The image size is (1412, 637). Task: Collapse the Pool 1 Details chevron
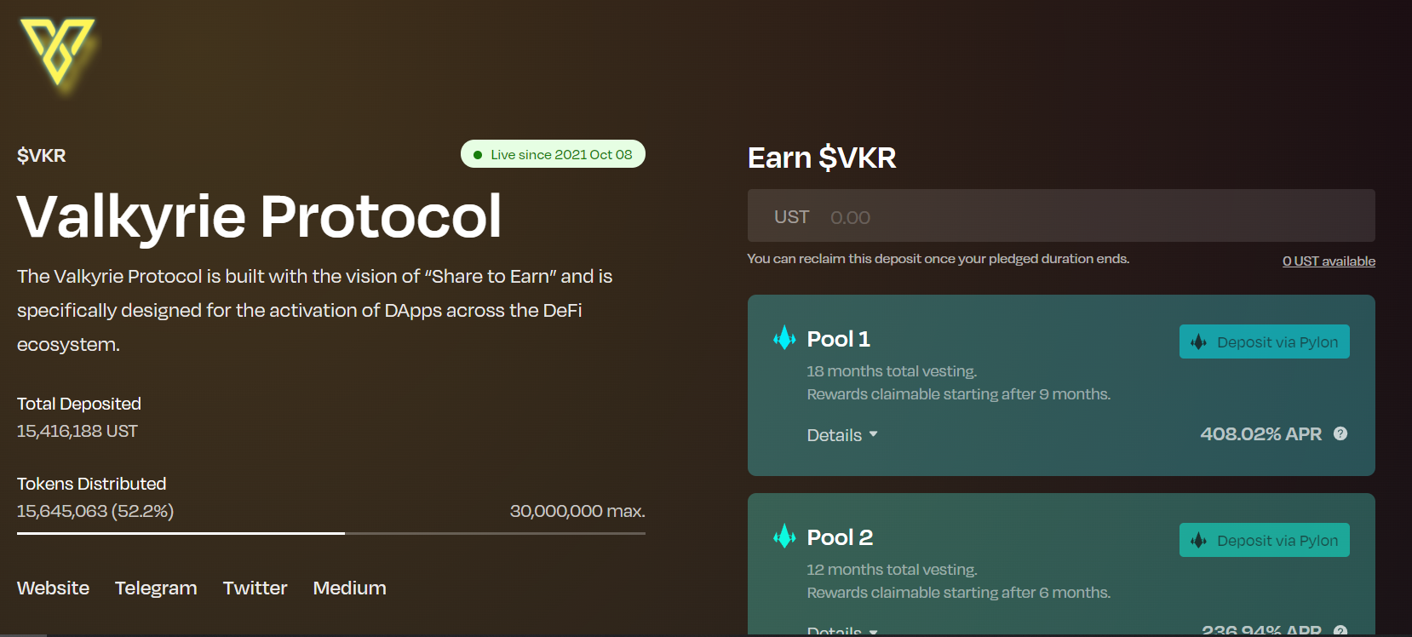pos(874,435)
